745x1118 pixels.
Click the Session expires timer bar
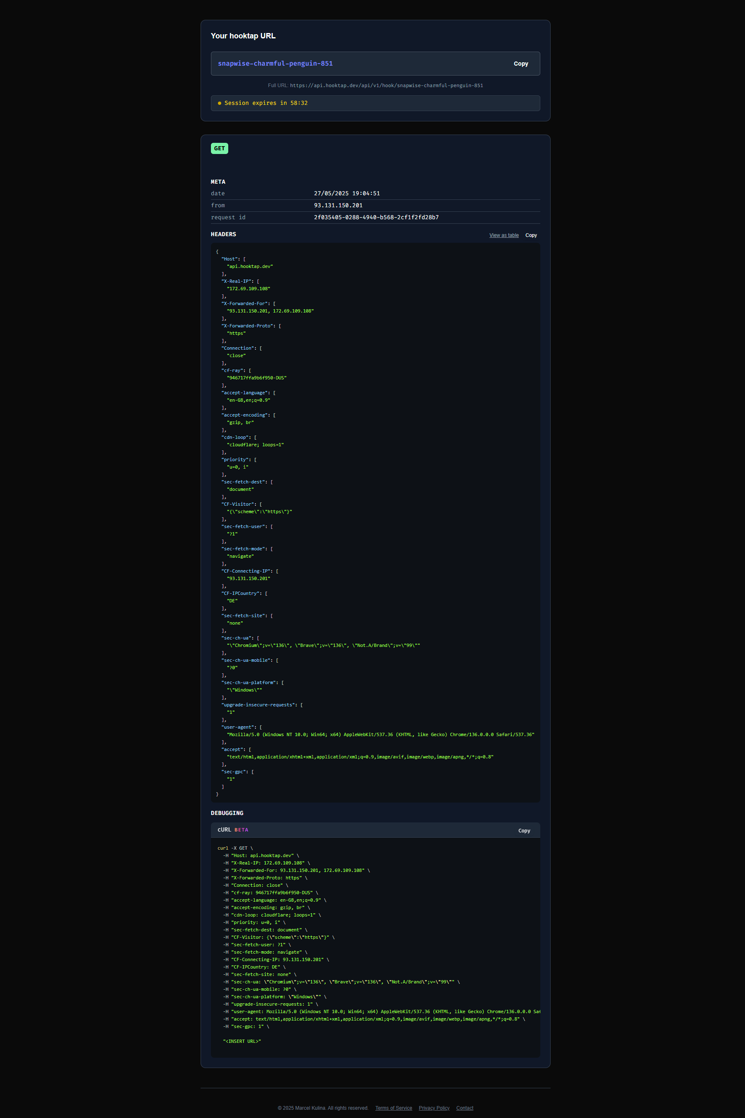375,103
